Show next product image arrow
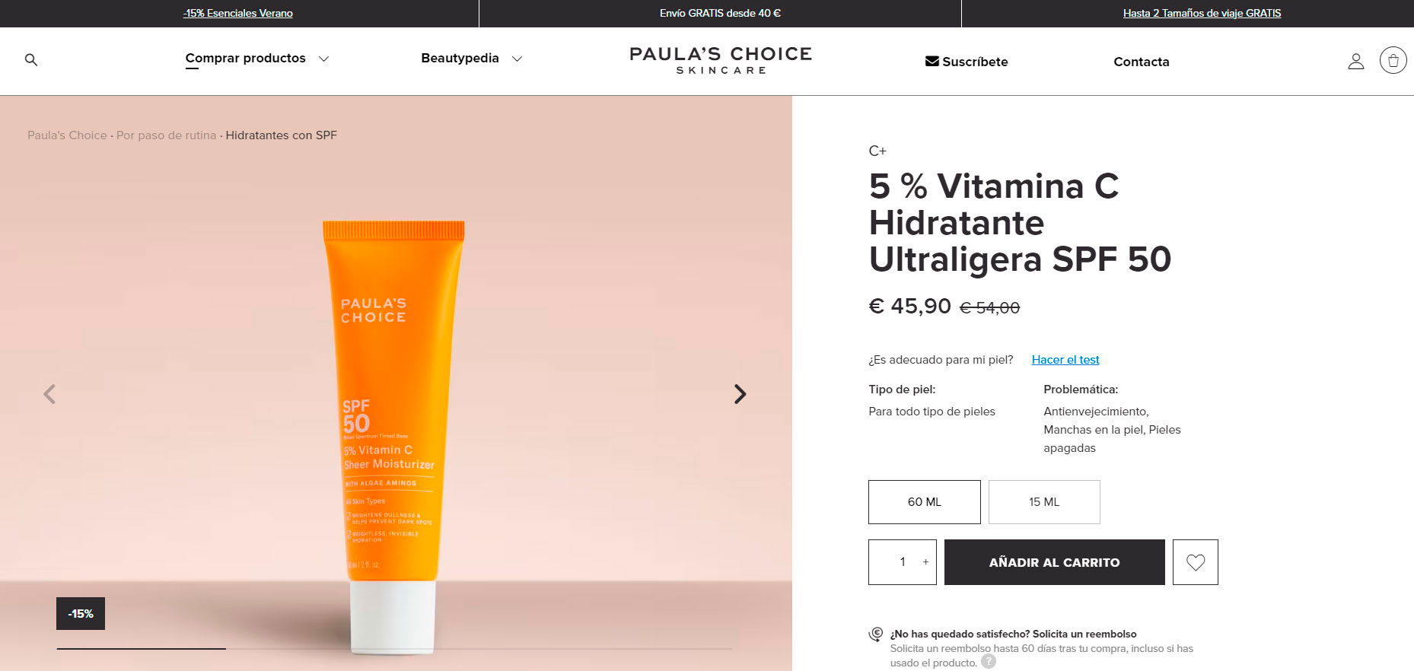The width and height of the screenshot is (1414, 671). pyautogui.click(x=740, y=394)
